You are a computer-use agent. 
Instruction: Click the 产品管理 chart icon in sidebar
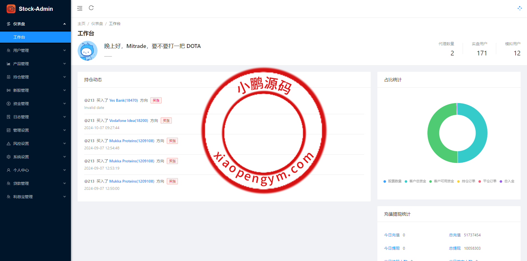pos(9,64)
